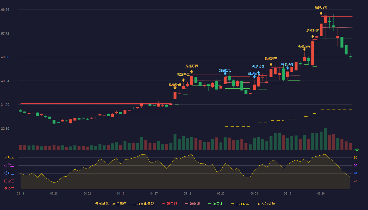Click the 03-11 date axis label
The height and width of the screenshot is (210, 368).
tap(21, 193)
